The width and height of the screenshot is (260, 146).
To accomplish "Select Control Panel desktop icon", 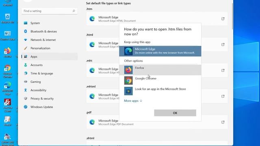I will click(x=7, y=36).
